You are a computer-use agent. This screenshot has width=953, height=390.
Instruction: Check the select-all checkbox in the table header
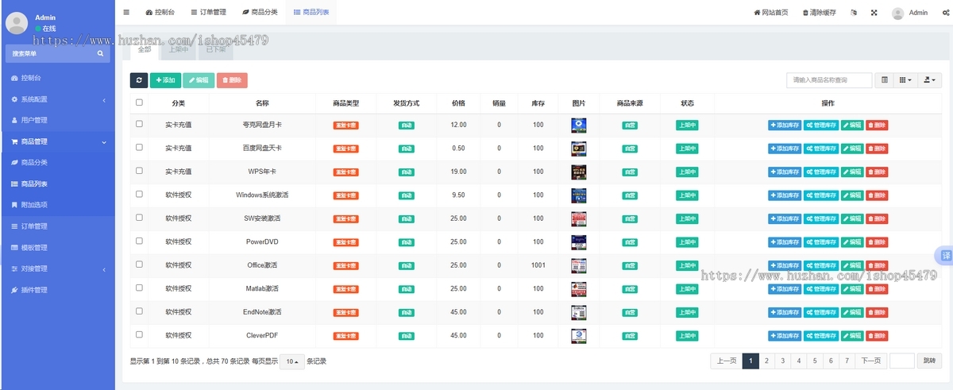pos(140,102)
